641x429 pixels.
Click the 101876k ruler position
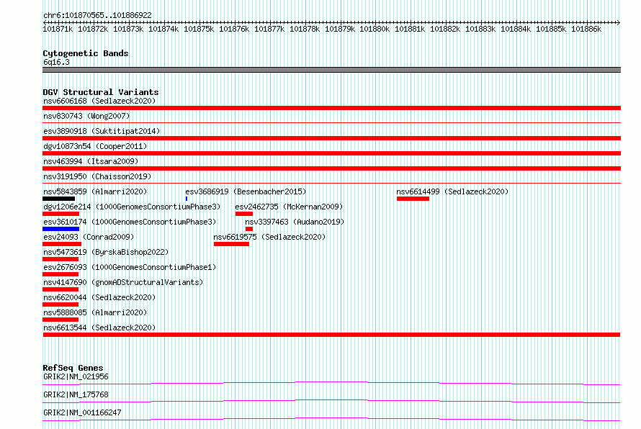(x=234, y=29)
